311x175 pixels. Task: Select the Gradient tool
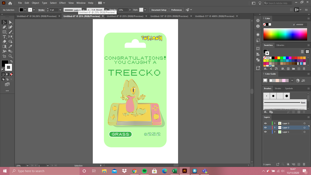click(4, 46)
